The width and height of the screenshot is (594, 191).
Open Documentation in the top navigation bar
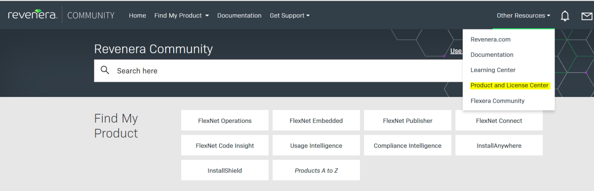pos(239,16)
